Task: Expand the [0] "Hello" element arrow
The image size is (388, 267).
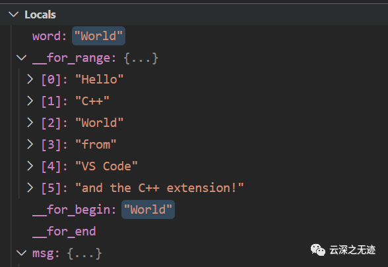Action: [x=30, y=80]
